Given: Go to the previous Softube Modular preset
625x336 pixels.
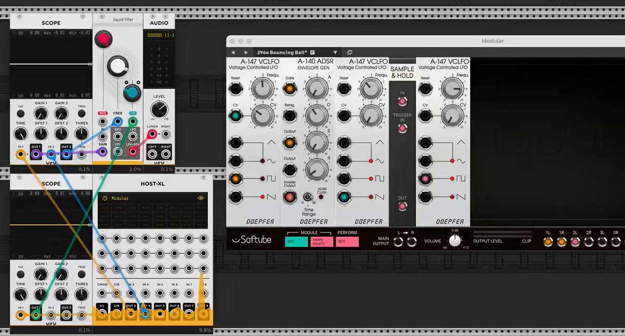Looking at the screenshot, I should (x=233, y=53).
